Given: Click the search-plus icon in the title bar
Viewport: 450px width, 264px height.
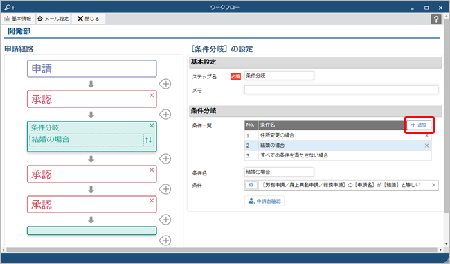Looking at the screenshot, I should (10, 8).
